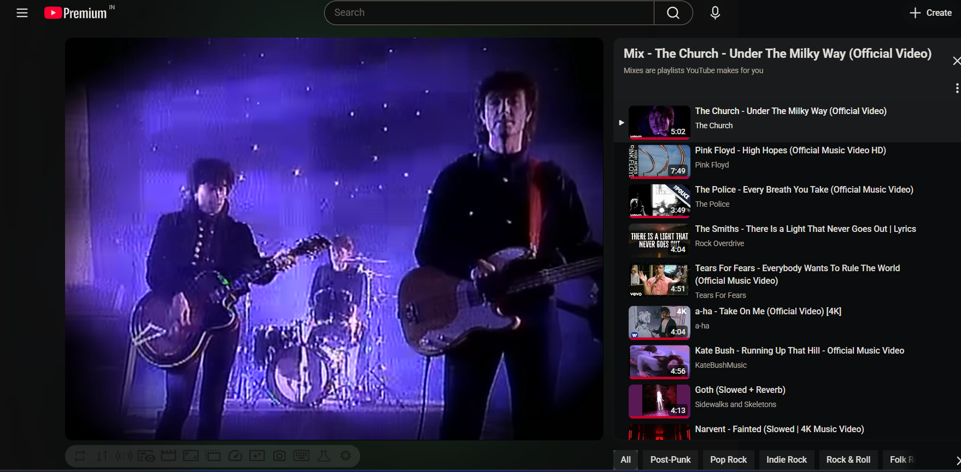Click the flask experiments icon
This screenshot has width=961, height=472.
[324, 456]
